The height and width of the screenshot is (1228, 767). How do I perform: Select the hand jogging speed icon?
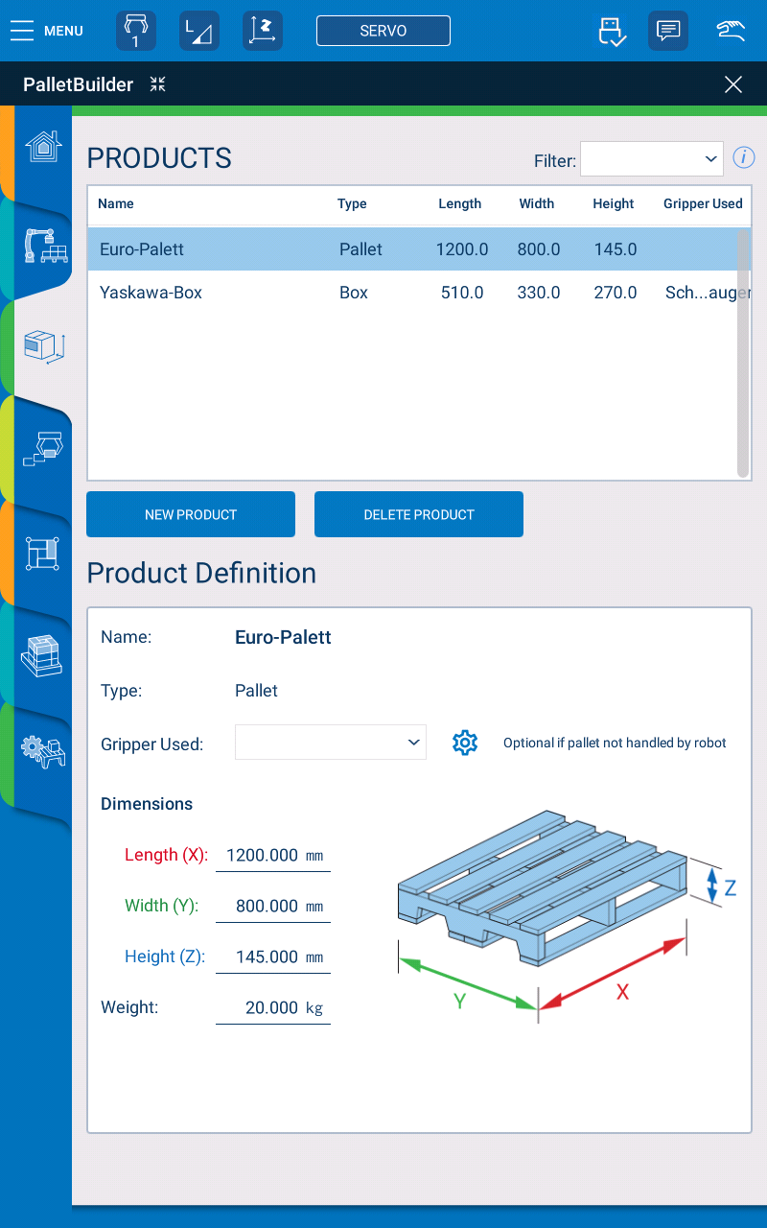[732, 30]
